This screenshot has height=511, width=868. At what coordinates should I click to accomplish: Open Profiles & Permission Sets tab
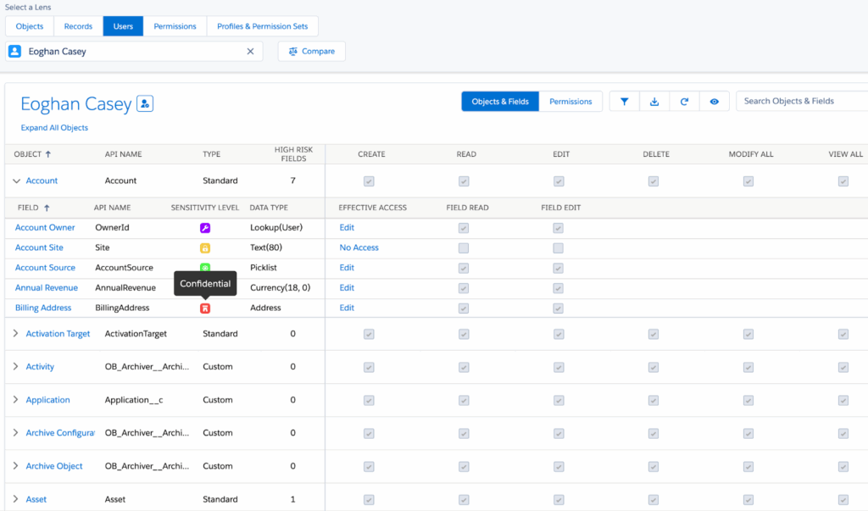coord(263,26)
